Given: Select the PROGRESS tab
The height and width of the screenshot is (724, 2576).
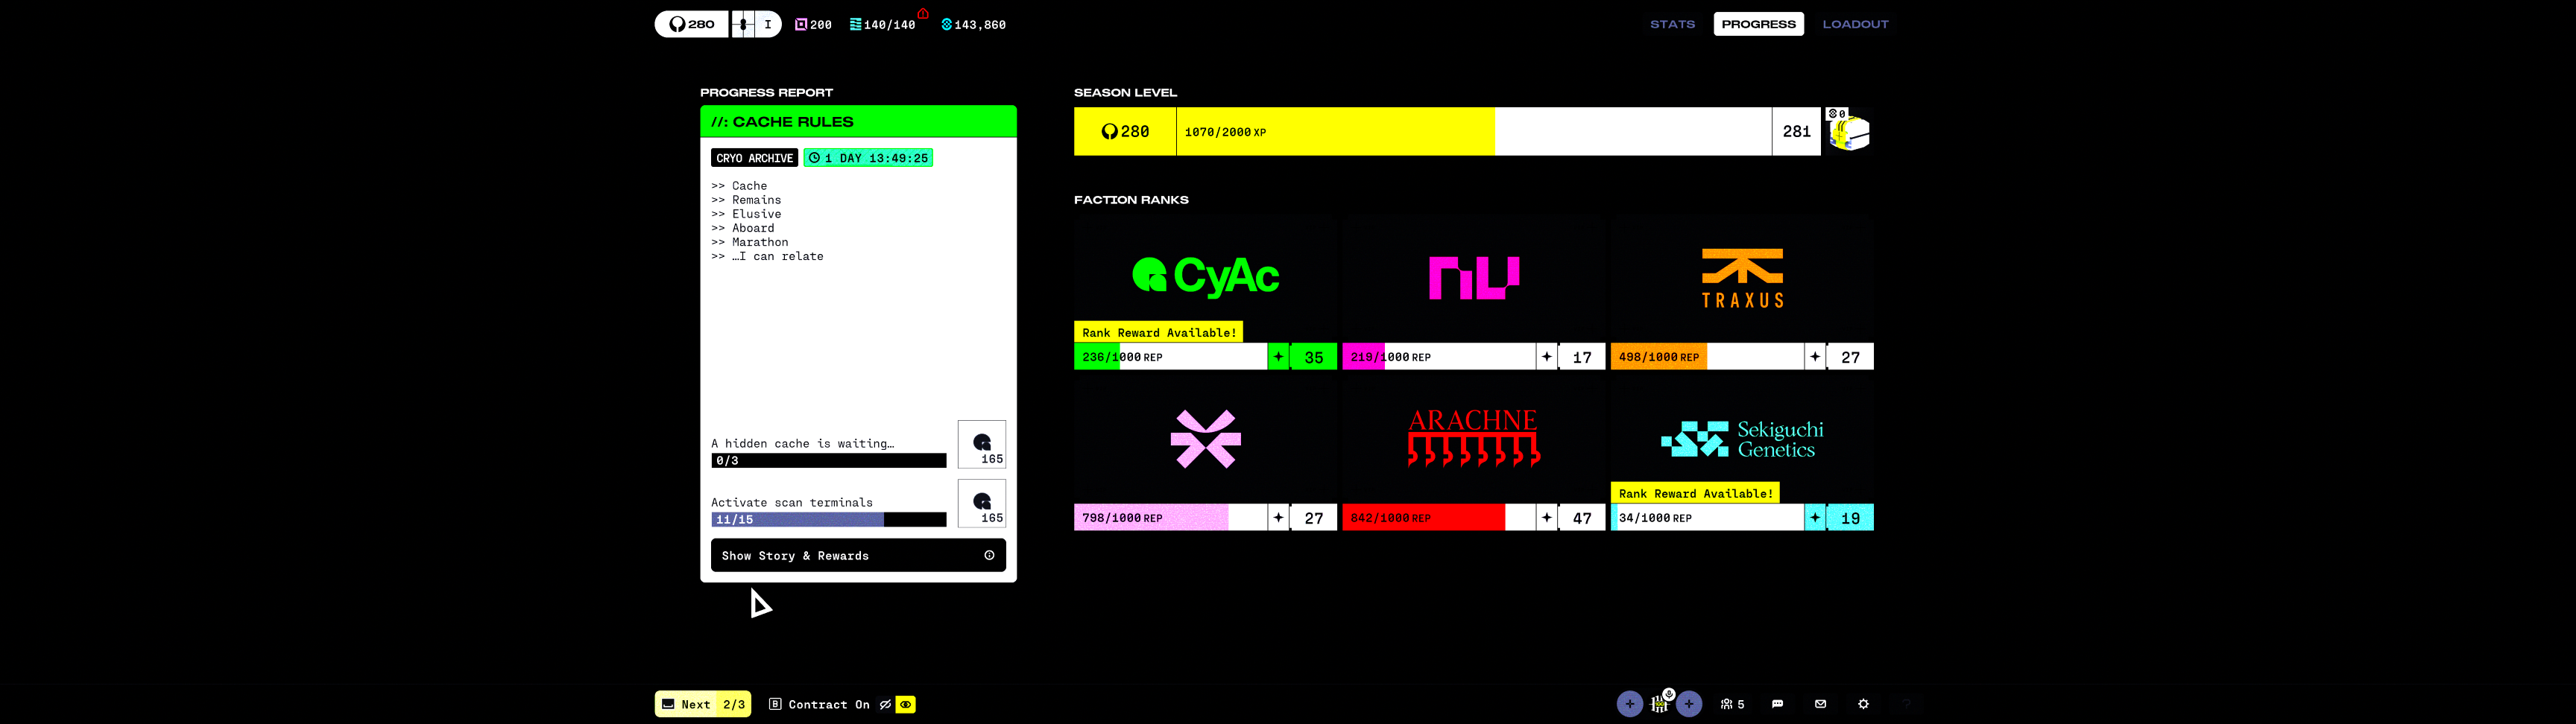Looking at the screenshot, I should point(1758,24).
